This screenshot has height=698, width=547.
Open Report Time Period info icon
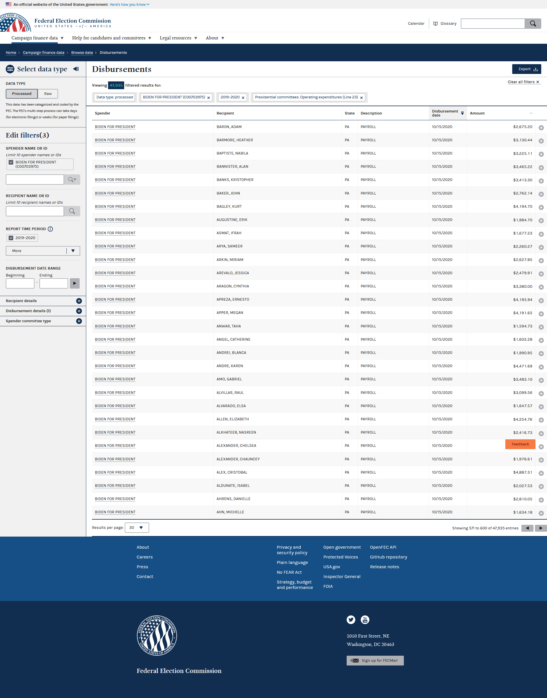tap(50, 229)
